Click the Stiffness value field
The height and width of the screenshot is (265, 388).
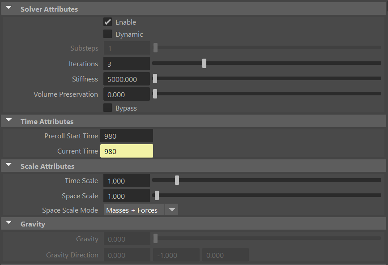127,78
